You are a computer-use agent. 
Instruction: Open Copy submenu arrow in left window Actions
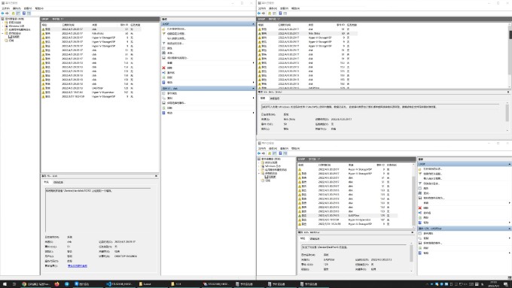click(x=253, y=98)
